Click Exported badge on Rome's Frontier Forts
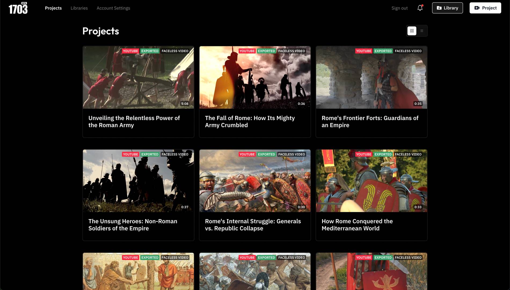Image resolution: width=510 pixels, height=290 pixels. (383, 51)
